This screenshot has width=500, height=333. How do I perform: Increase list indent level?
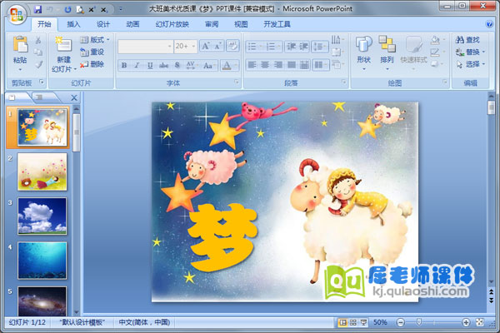303,47
